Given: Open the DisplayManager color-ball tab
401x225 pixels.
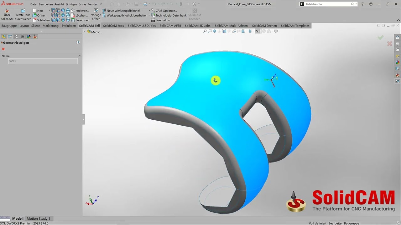Looking at the screenshot, I should point(29,37).
